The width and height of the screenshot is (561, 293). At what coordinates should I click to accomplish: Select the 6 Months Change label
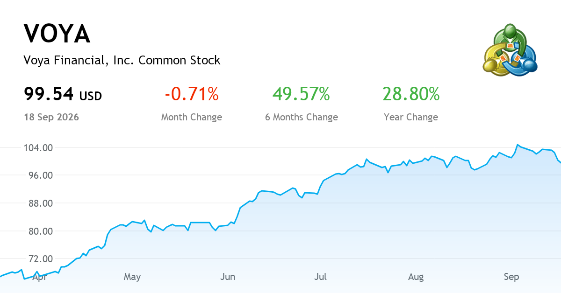302,117
